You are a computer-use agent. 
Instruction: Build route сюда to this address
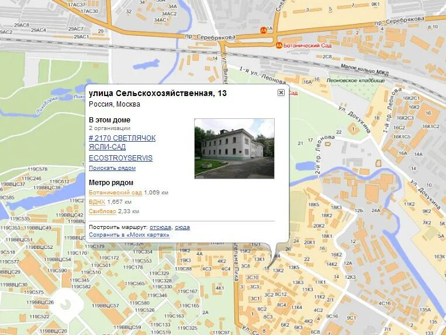pos(182,227)
